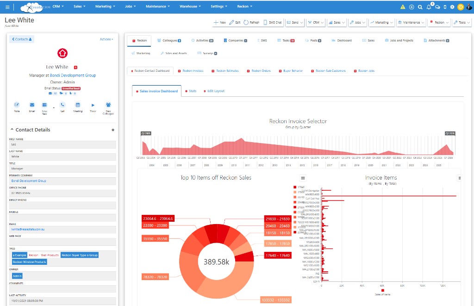This screenshot has height=306, width=474.
Task: Open the Top 10 Items chart menu
Action: pyautogui.click(x=303, y=178)
